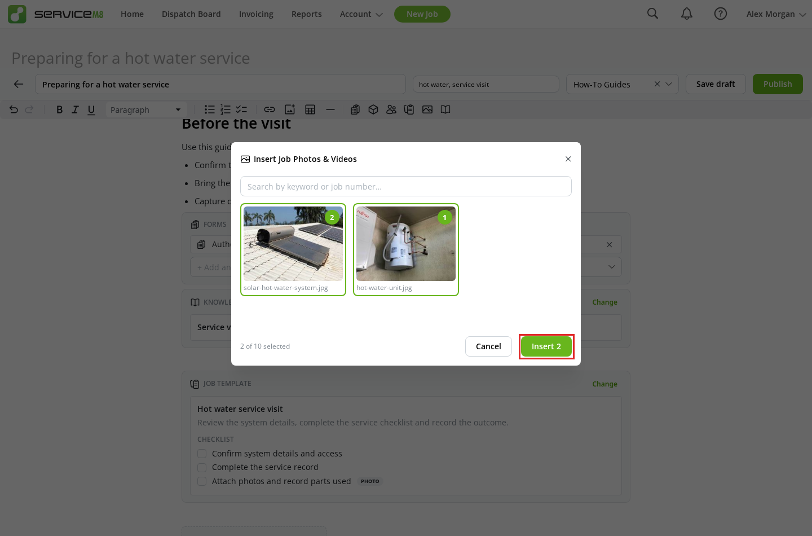Deselect solar-hot-water-system.jpg photo
This screenshot has height=536, width=812.
[293, 249]
